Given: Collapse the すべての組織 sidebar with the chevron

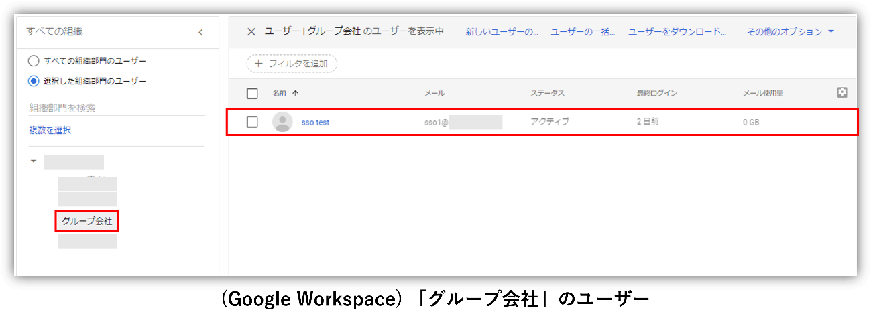Looking at the screenshot, I should click(x=200, y=32).
